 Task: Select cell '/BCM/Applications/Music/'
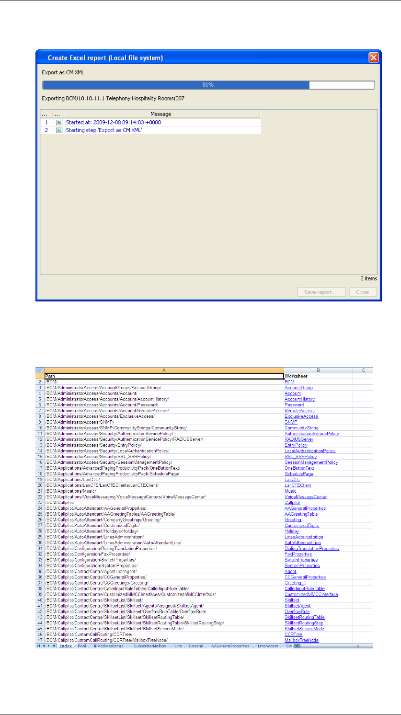(164, 491)
